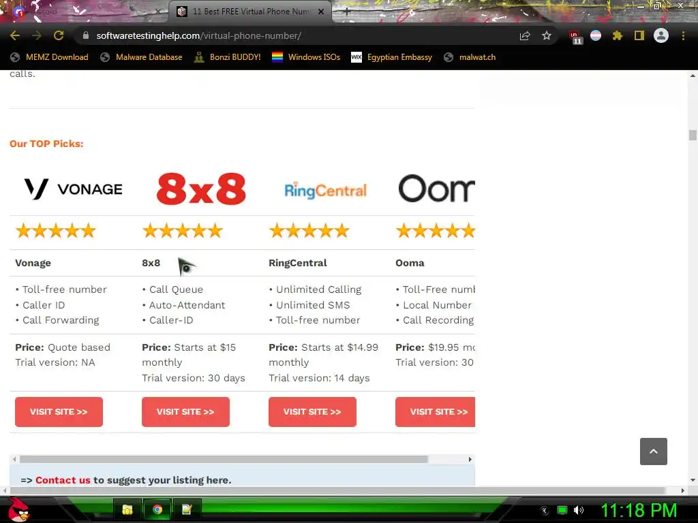The height and width of the screenshot is (523, 698).
Task: Bookmark this page with the star
Action: pyautogui.click(x=547, y=35)
